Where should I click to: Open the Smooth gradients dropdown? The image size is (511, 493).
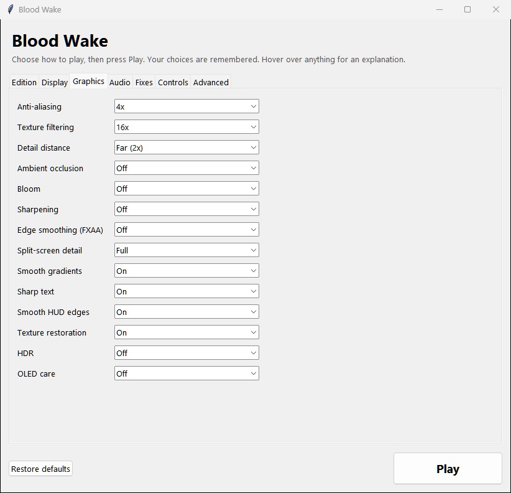186,271
